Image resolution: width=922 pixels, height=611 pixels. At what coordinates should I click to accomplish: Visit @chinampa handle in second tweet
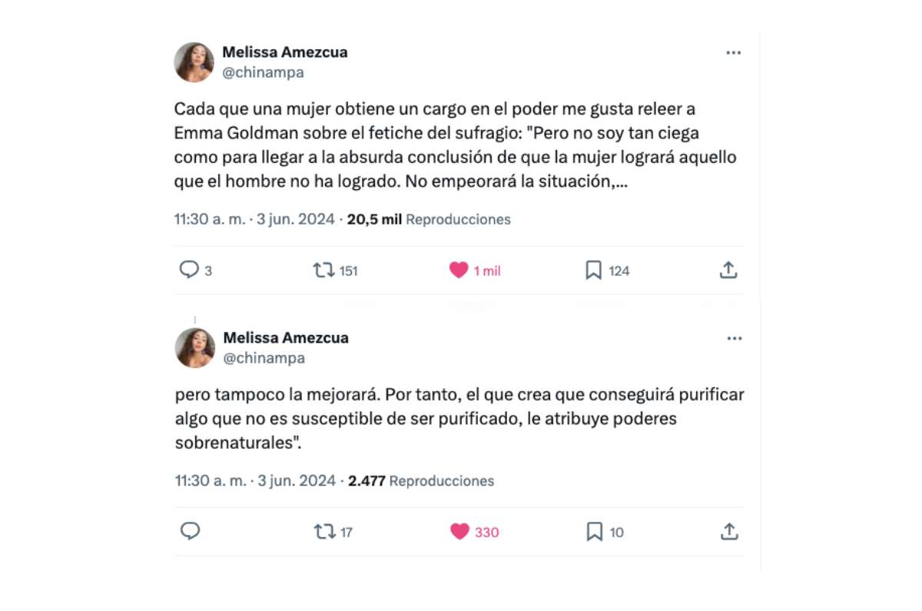pyautogui.click(x=264, y=358)
